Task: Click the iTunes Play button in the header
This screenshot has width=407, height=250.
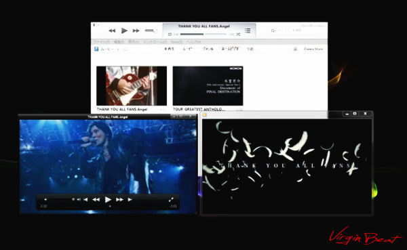Action: point(124,30)
